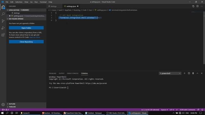Select the Terminal panel tab
The width and height of the screenshot is (205, 115).
[x=85, y=73]
